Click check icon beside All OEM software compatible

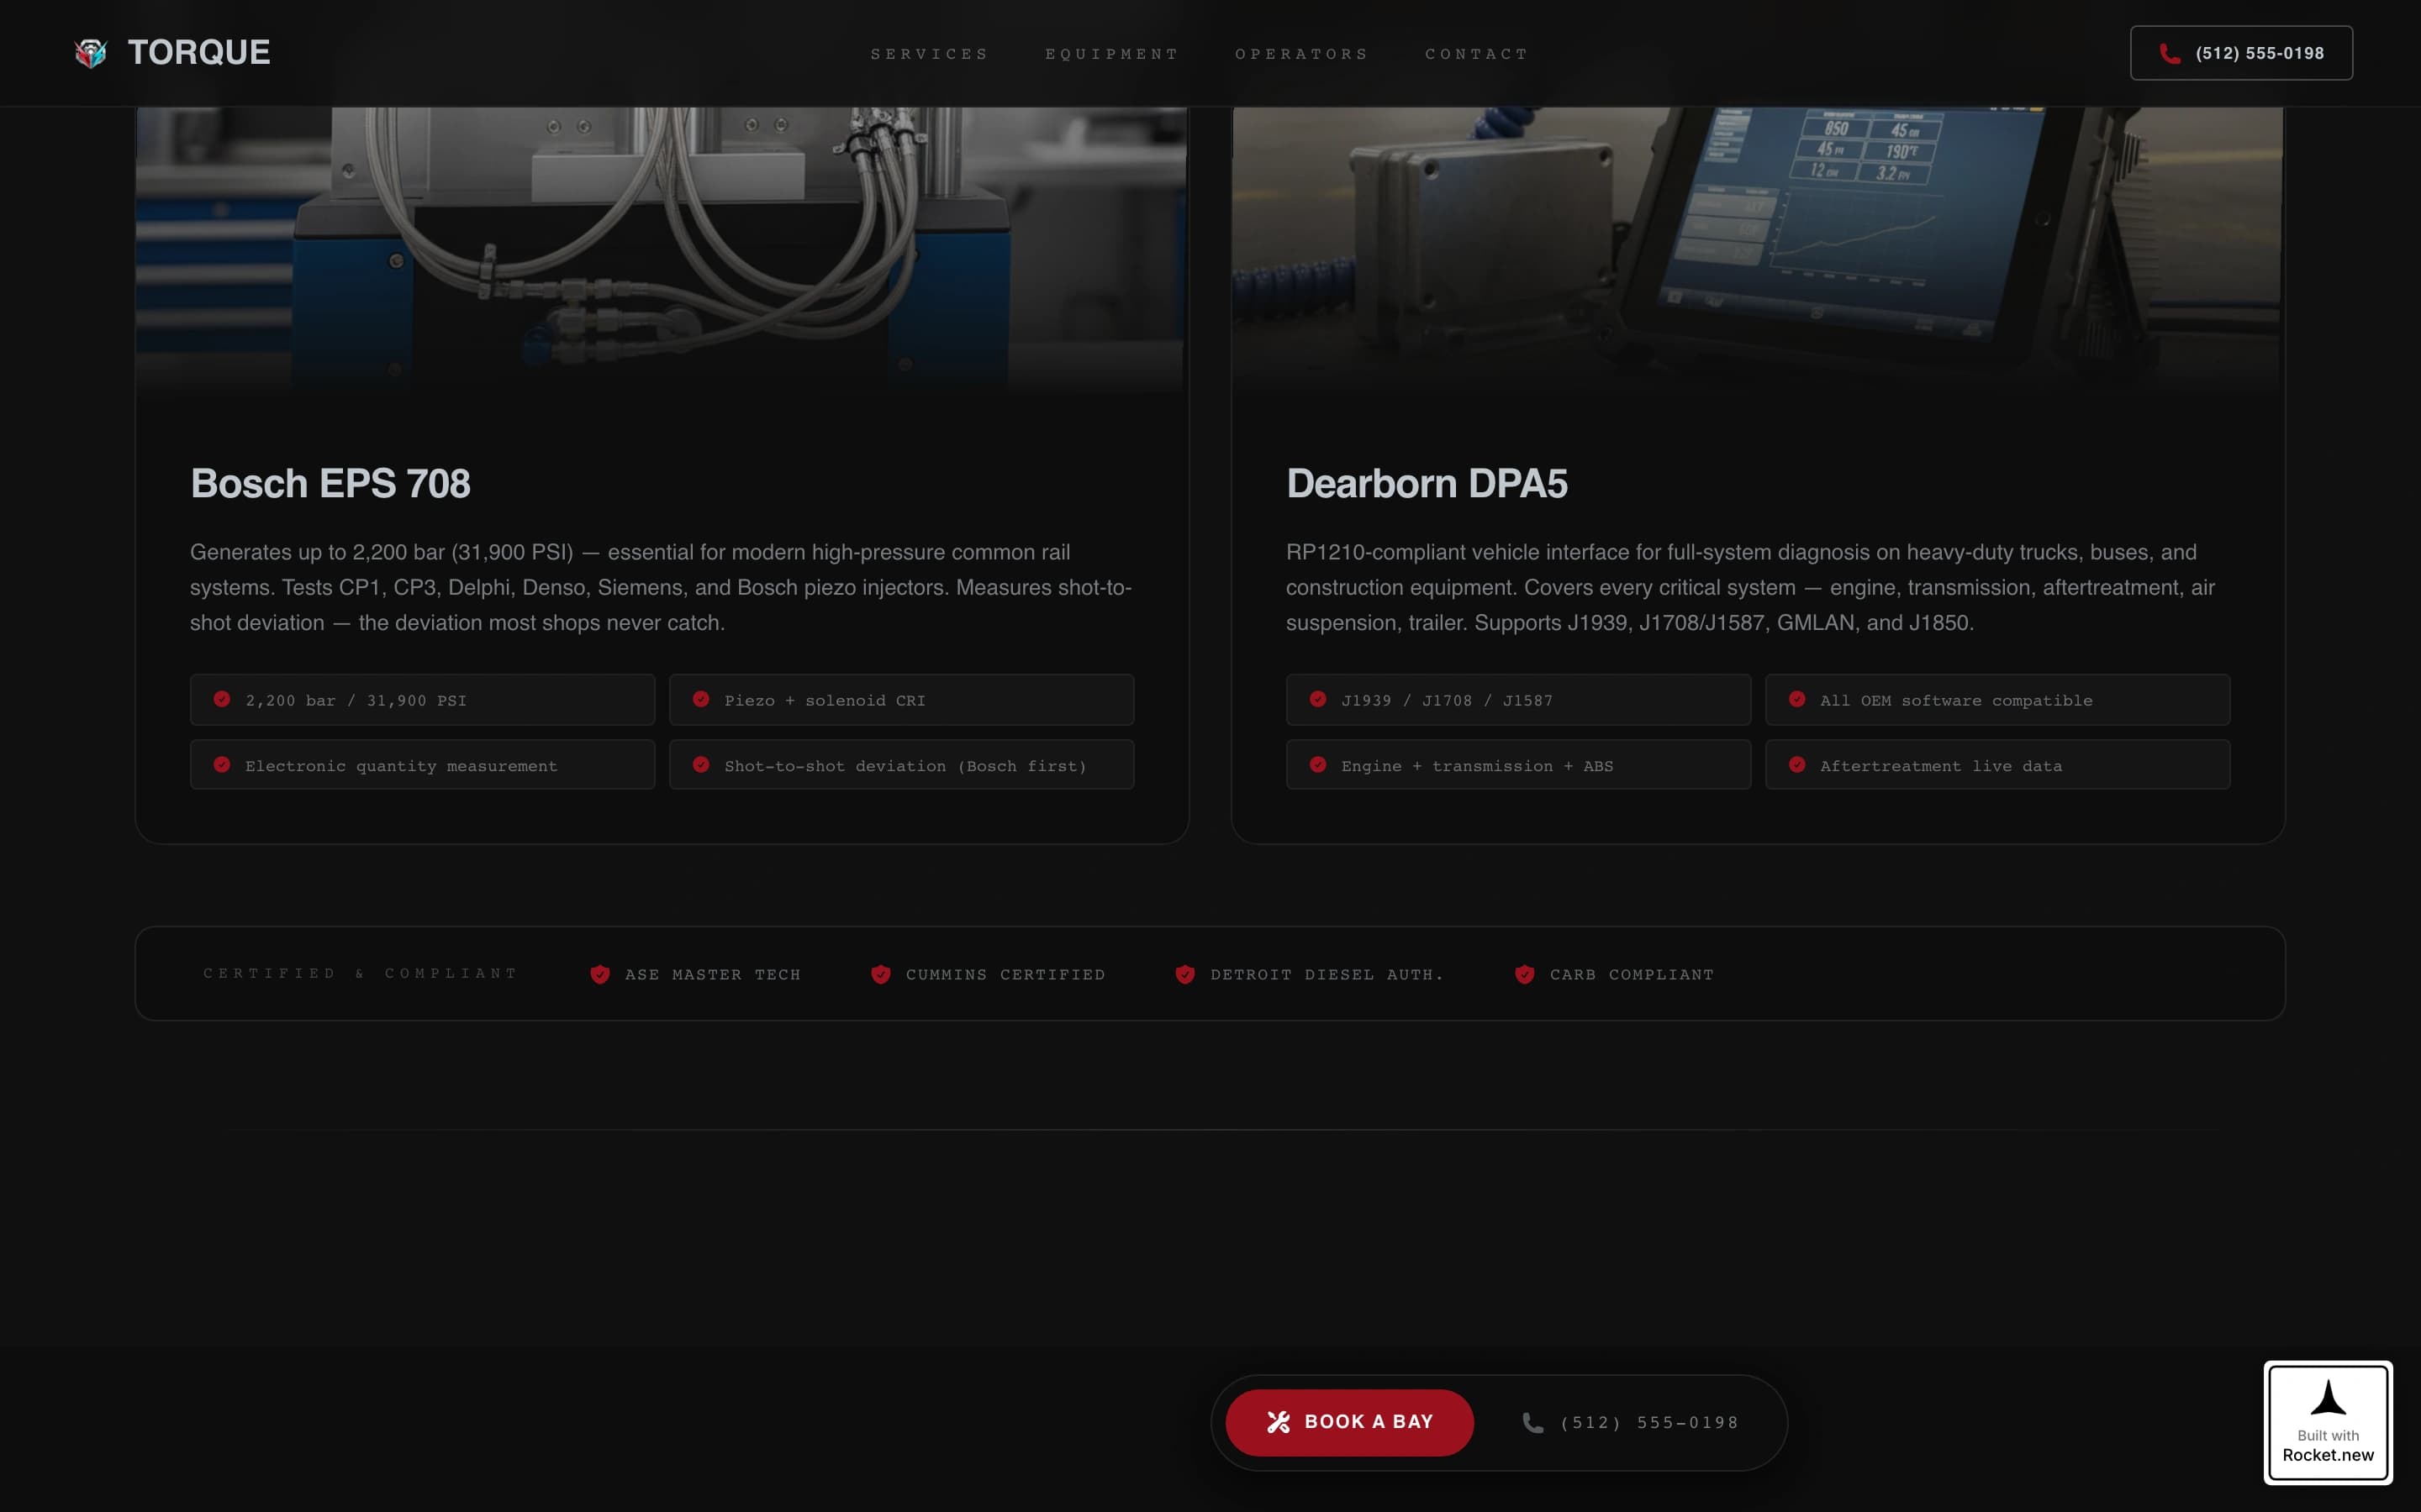(1798, 699)
